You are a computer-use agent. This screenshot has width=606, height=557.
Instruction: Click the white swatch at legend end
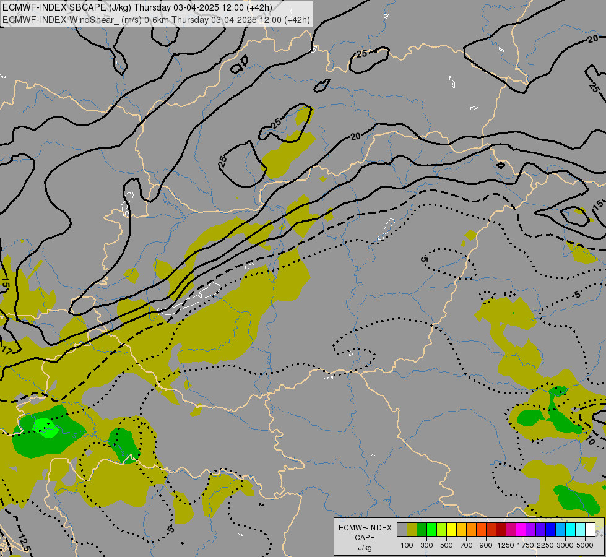590,530
